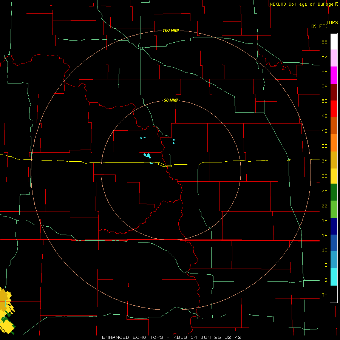This screenshot has width=340, height=340.
Task: Click the dark orange 46 kft swatch
Action: (334, 126)
